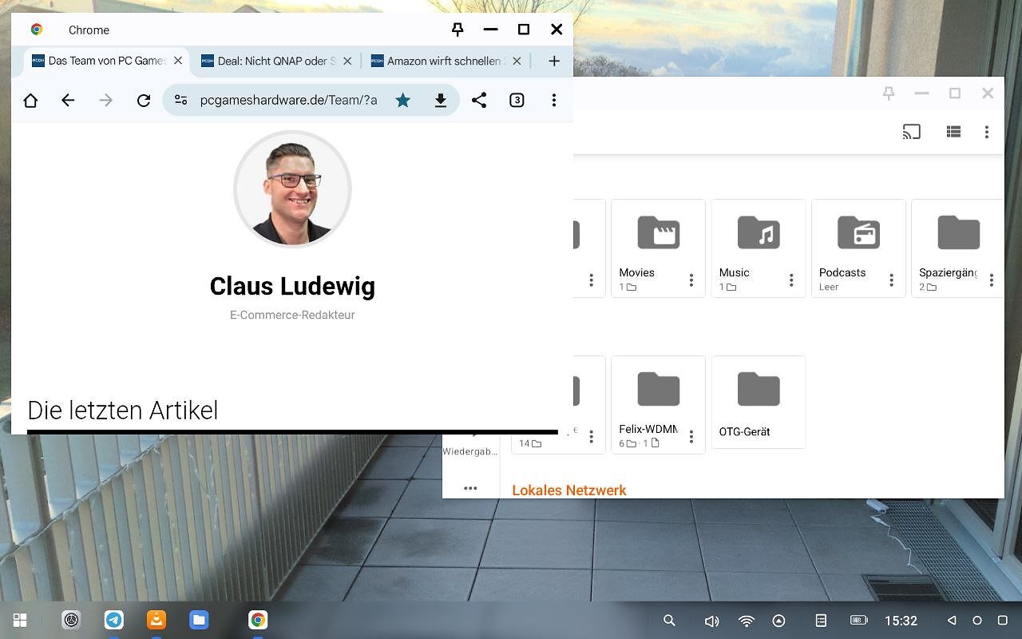Click the 15:32 clock
This screenshot has width=1022, height=639.
[901, 621]
